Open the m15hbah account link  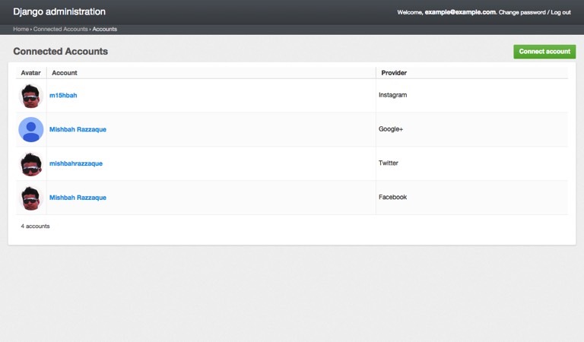(63, 96)
